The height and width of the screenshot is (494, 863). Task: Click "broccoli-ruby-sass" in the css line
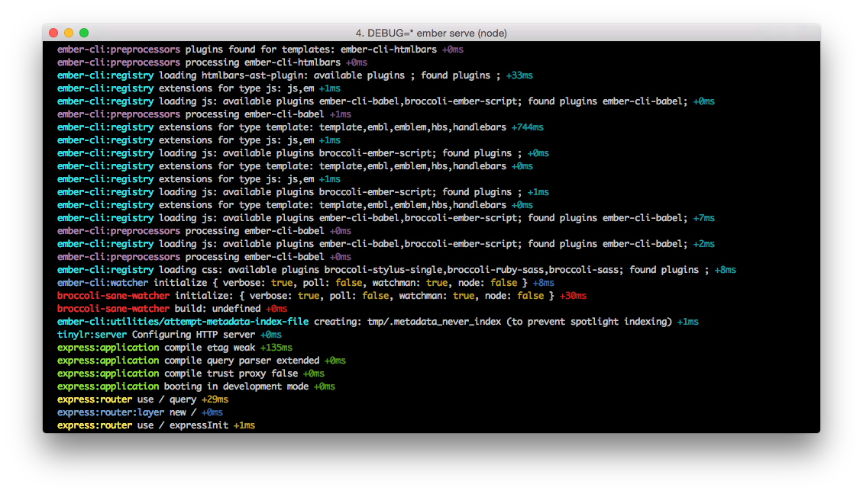[496, 270]
